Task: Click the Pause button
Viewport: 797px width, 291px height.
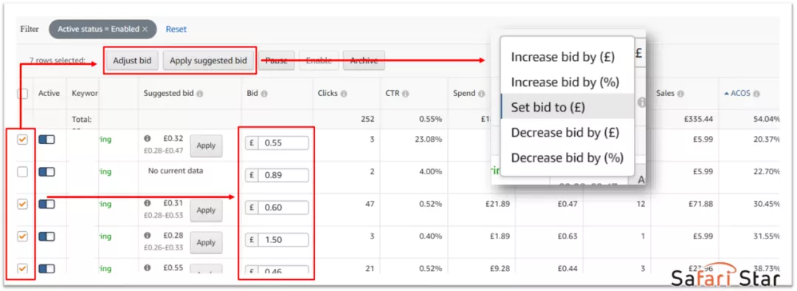Action: [277, 61]
